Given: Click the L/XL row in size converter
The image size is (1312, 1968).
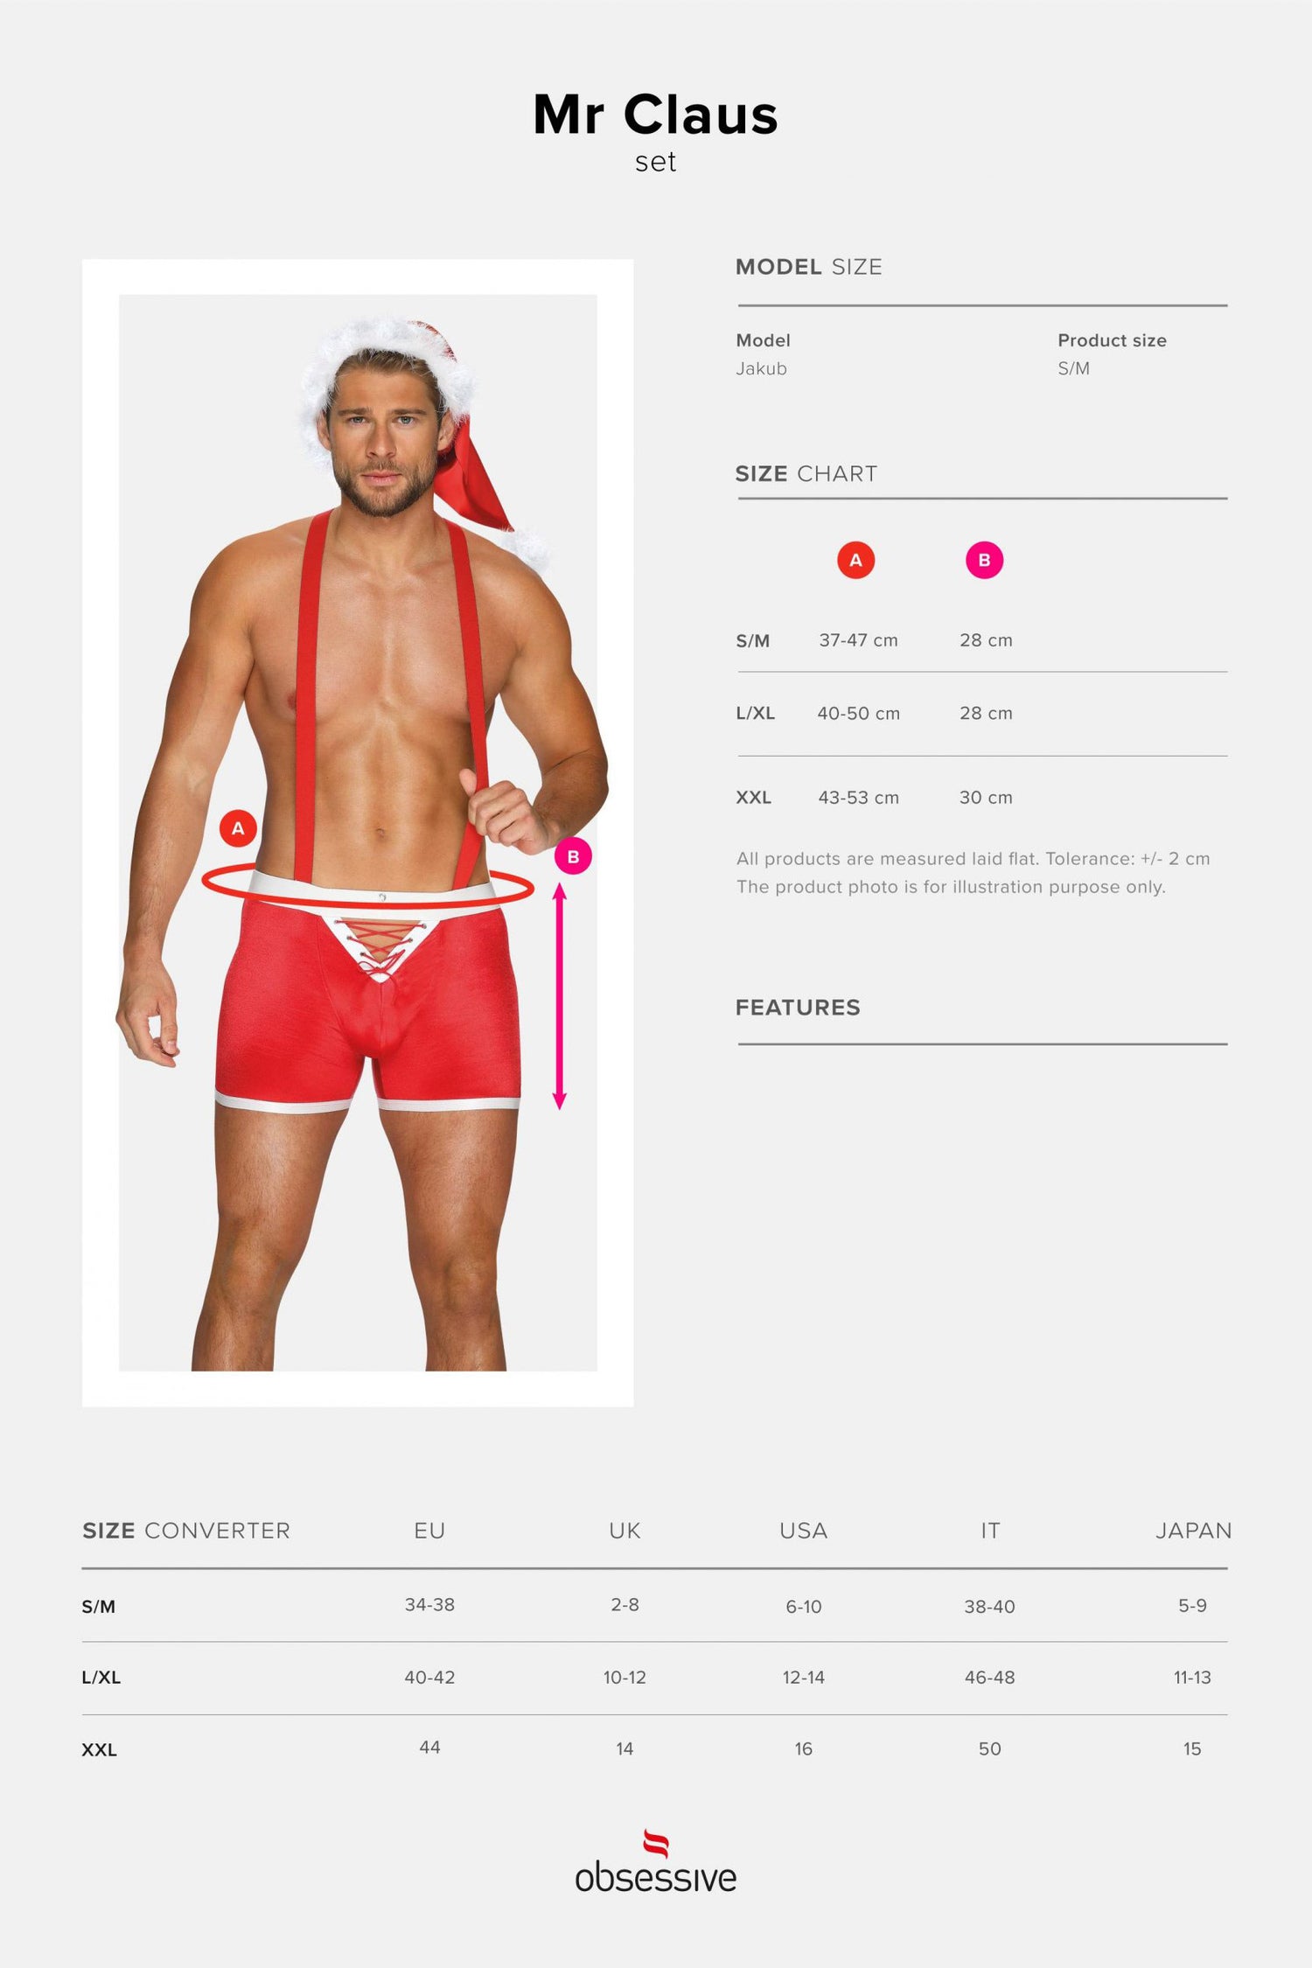Looking at the screenshot, I should click(654, 1678).
